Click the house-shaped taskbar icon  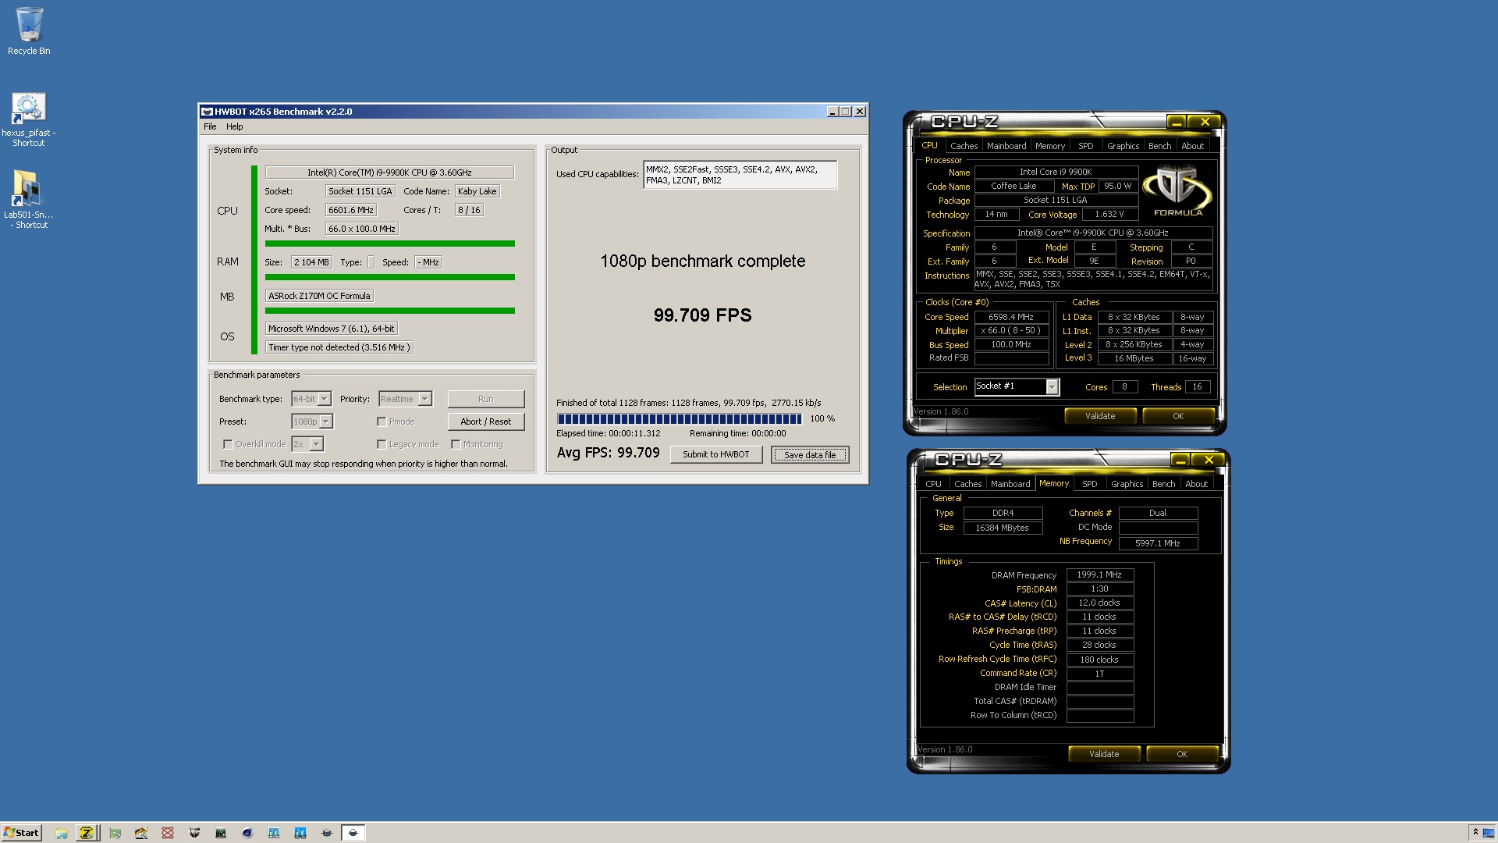click(141, 833)
